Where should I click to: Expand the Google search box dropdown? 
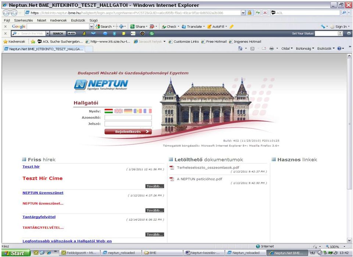92,26
